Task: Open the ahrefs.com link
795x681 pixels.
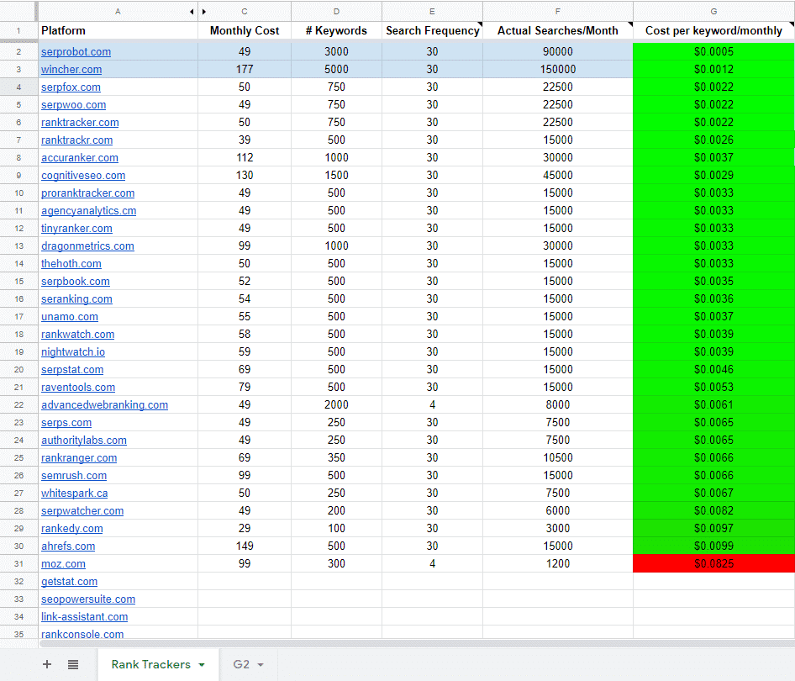Action: [x=68, y=546]
